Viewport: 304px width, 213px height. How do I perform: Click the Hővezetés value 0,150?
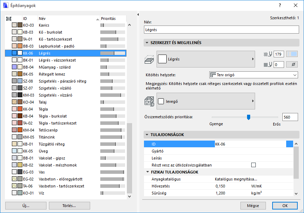click(220, 186)
